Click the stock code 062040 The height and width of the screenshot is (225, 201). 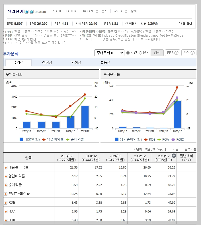(40, 12)
